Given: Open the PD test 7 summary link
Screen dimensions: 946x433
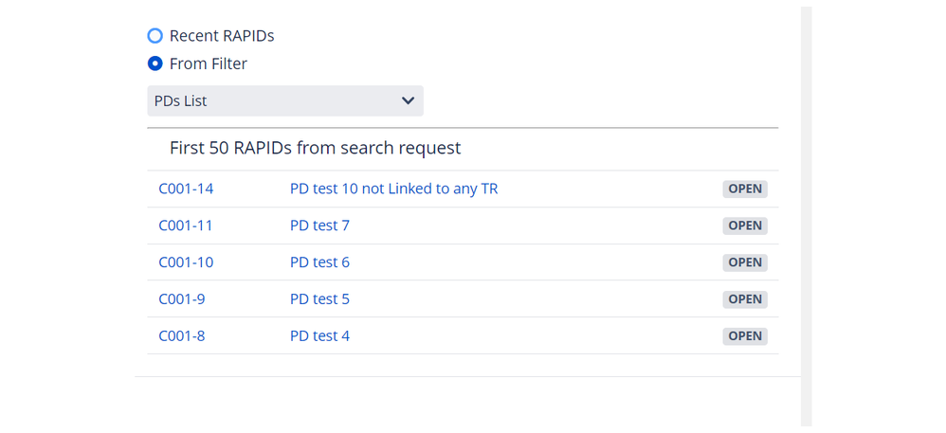Looking at the screenshot, I should 319,226.
